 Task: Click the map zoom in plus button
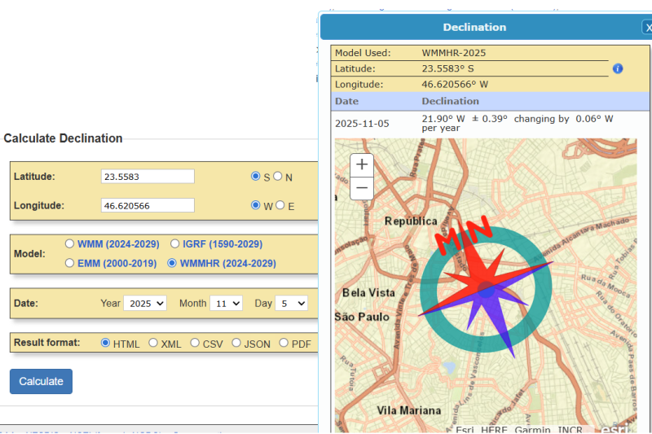pos(362,164)
